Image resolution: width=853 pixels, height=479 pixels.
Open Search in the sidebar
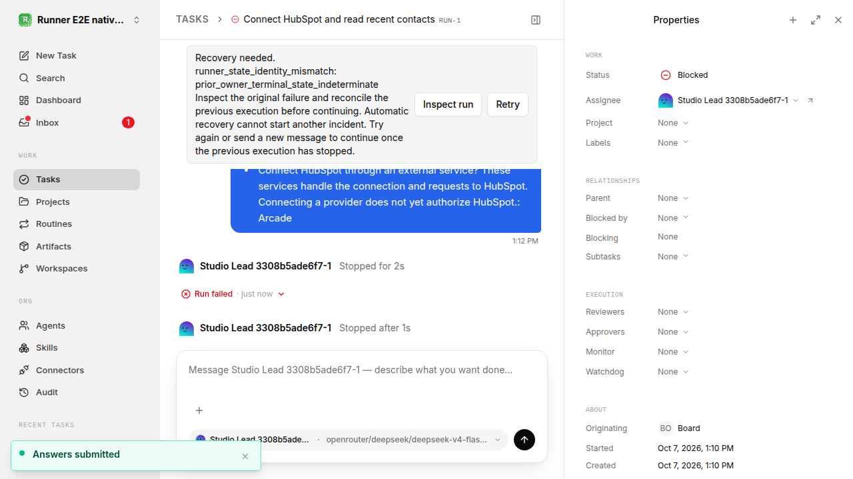pos(77,78)
